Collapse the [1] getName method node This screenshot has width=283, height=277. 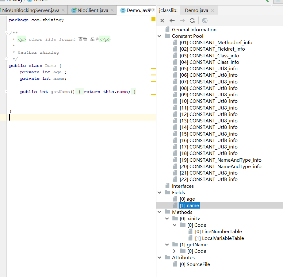[167, 245]
